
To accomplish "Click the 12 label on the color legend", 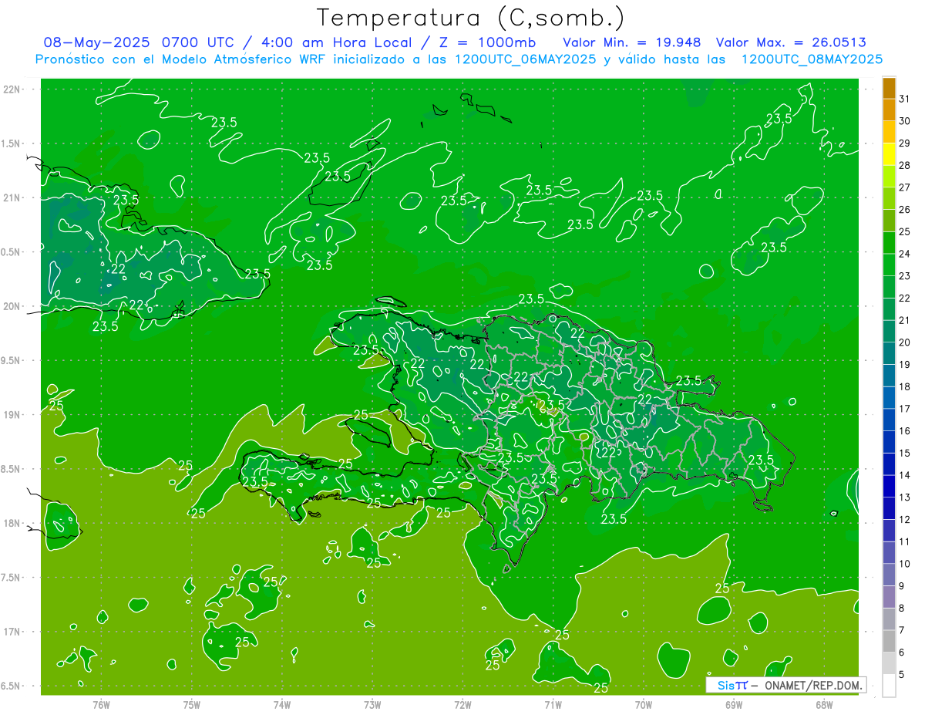I will pos(905,519).
